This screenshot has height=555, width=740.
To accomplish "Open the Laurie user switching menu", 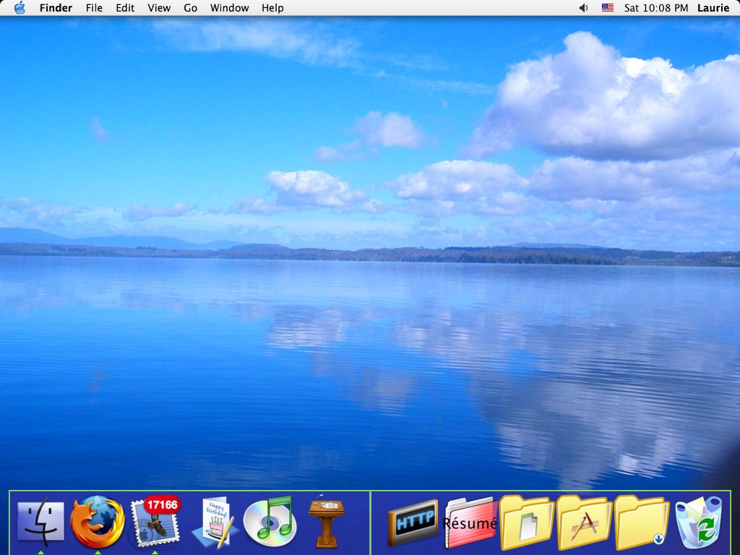I will pyautogui.click(x=713, y=8).
